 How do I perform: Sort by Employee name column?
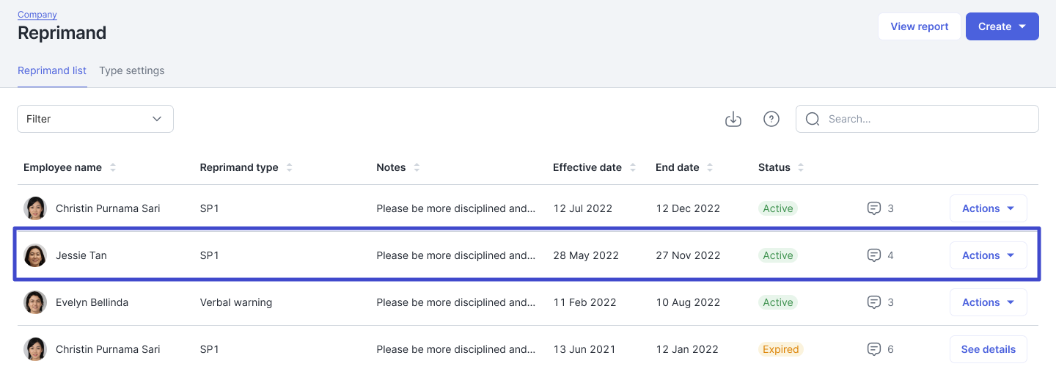113,167
